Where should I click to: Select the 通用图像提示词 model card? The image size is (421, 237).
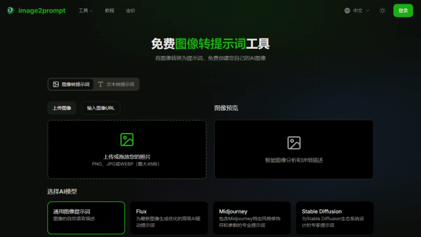[86, 218]
